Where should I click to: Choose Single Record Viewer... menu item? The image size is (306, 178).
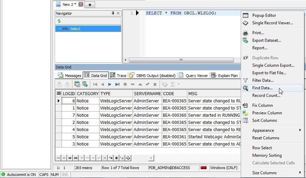[x=272, y=23]
